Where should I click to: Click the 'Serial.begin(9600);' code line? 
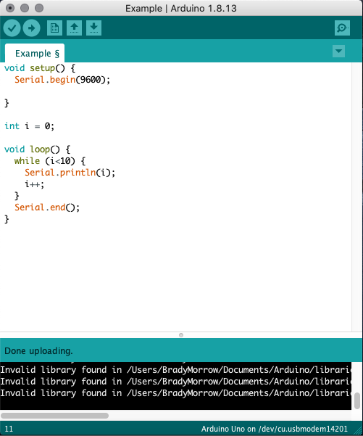(x=62, y=80)
